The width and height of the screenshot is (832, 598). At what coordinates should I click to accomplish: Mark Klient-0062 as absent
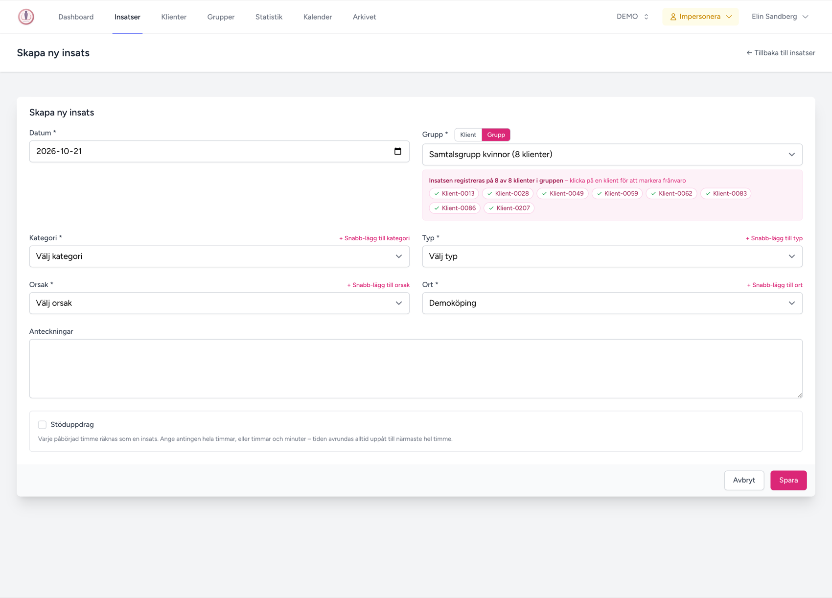(x=671, y=193)
